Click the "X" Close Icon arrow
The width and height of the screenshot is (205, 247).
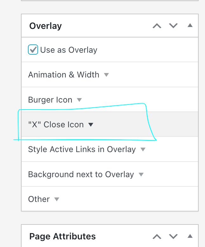click(x=91, y=125)
